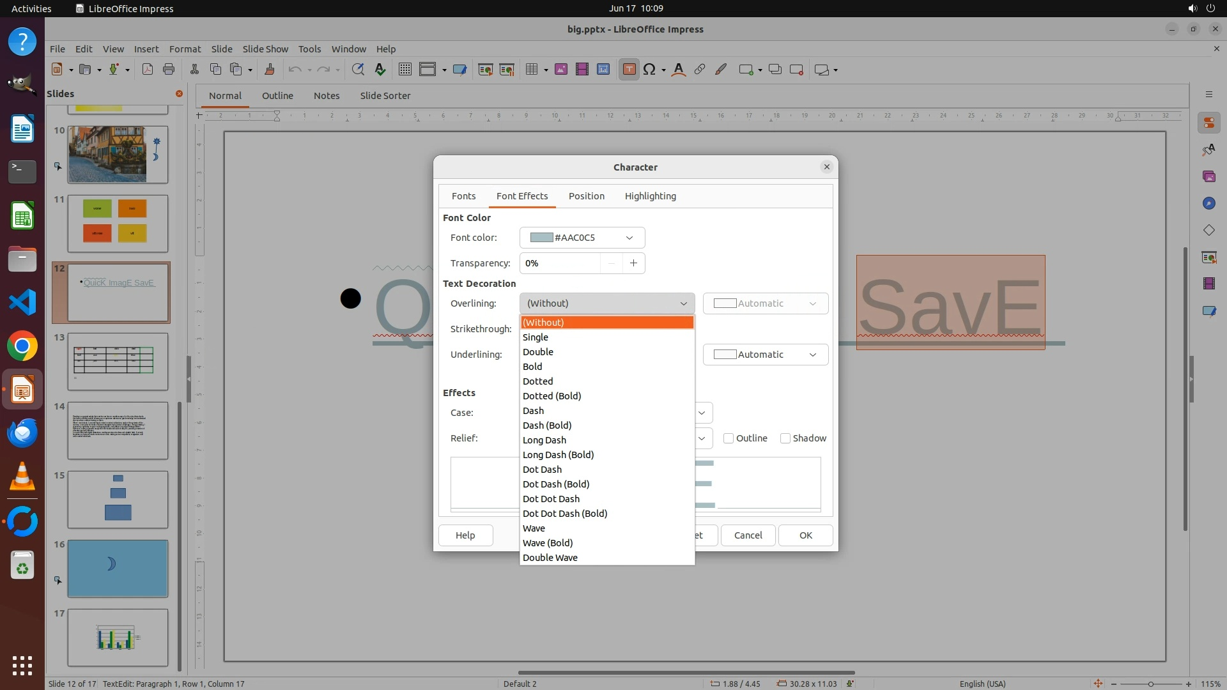The height and width of the screenshot is (690, 1227).
Task: Click the Insert Special Character omega icon
Action: [649, 70]
